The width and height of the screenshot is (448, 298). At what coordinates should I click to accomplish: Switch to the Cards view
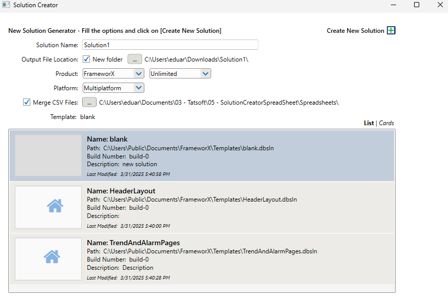[386, 123]
